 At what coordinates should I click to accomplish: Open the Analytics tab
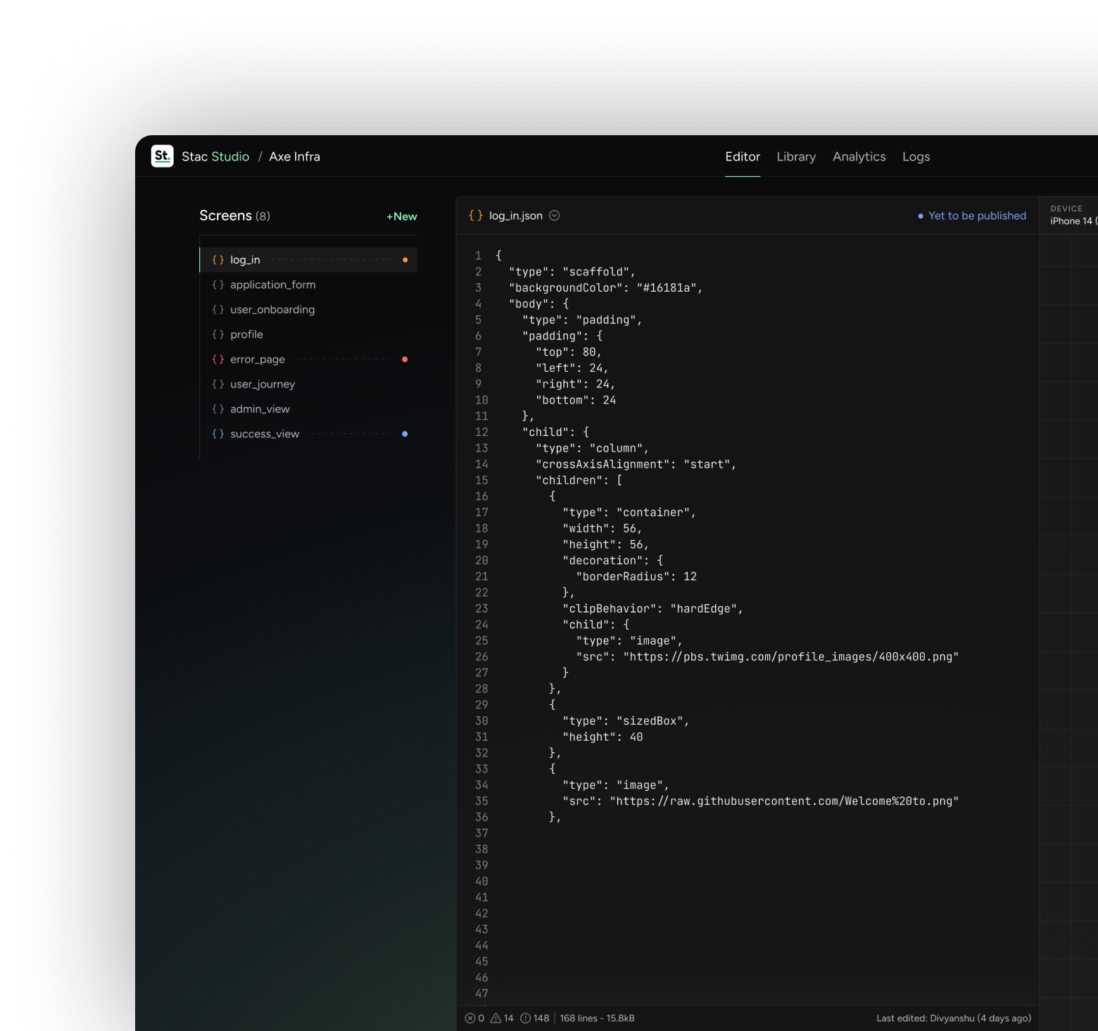pyautogui.click(x=859, y=156)
